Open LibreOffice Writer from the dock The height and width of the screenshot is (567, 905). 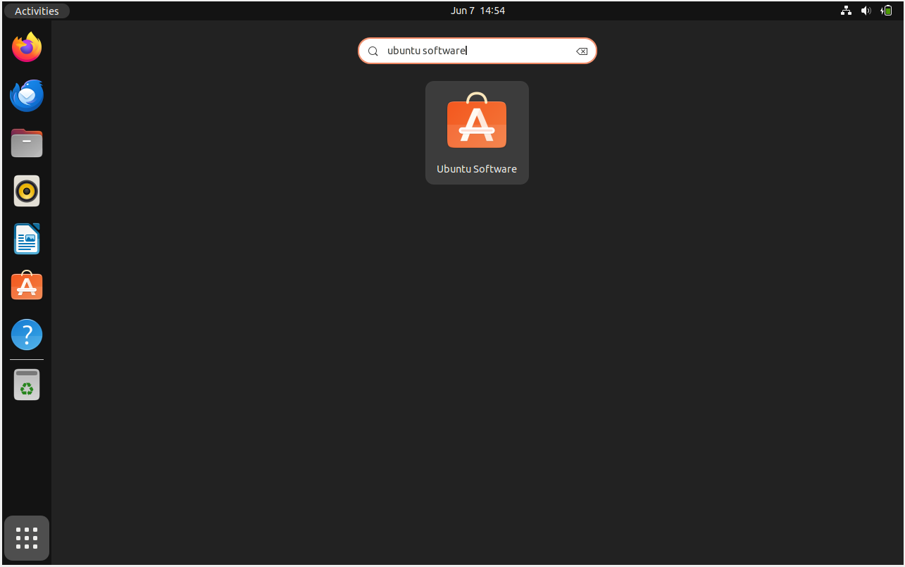coord(27,239)
